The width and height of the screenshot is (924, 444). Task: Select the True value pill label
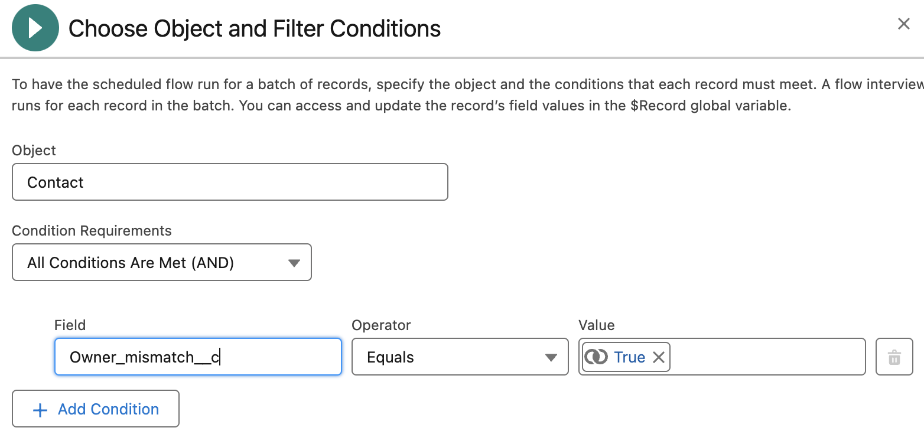[629, 357]
